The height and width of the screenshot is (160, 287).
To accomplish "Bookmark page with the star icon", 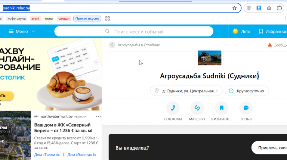I will (x=234, y=8).
